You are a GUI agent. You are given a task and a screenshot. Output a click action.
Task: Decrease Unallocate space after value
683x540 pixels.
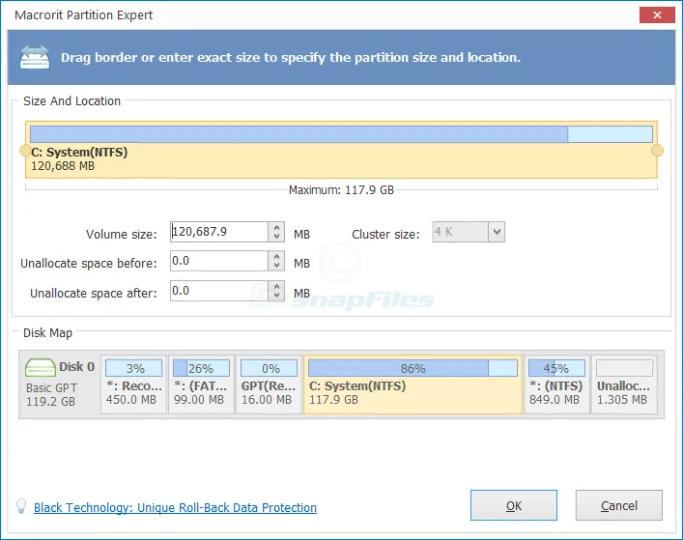[x=276, y=296]
